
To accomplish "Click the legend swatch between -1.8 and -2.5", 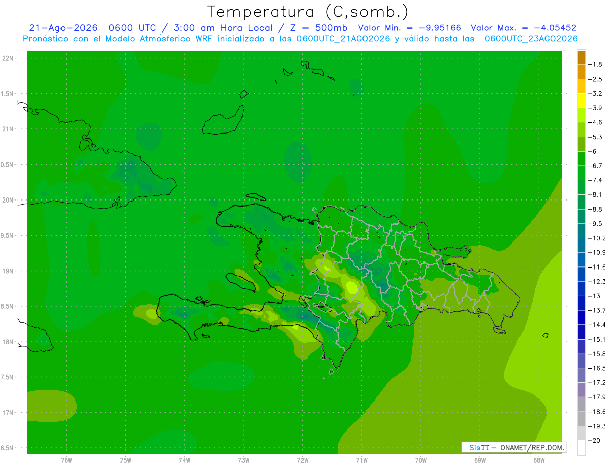I will [581, 72].
